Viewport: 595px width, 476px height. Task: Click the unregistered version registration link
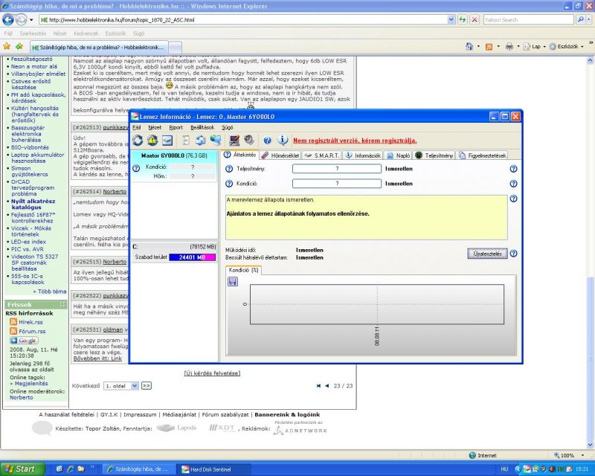point(355,141)
